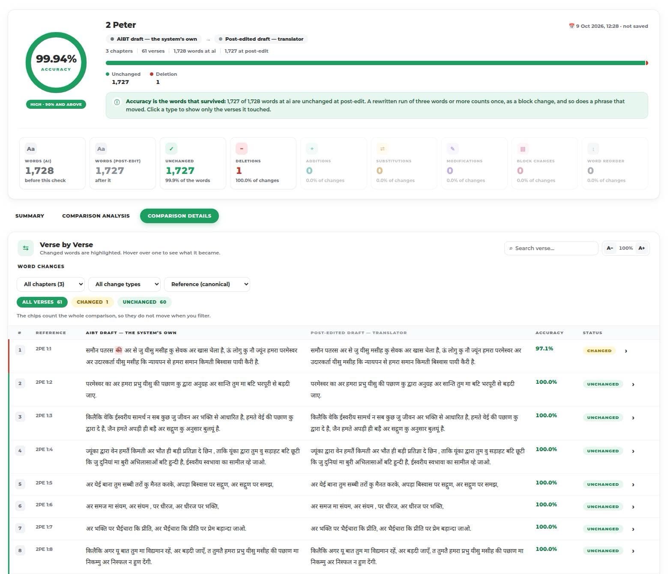
Task: Click the Words (Post-Edit) 'Aa' icon
Action: pyautogui.click(x=101, y=149)
